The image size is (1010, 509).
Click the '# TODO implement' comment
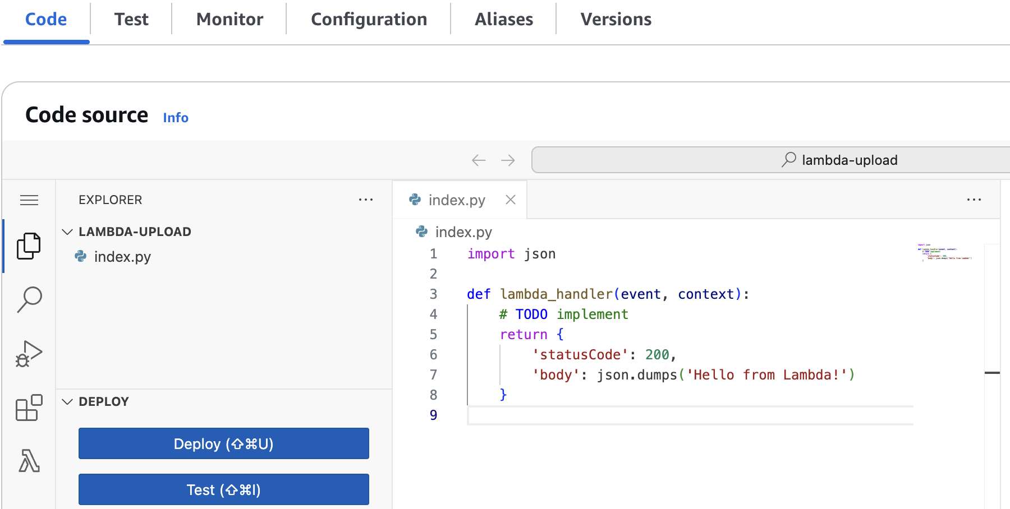pyautogui.click(x=564, y=314)
